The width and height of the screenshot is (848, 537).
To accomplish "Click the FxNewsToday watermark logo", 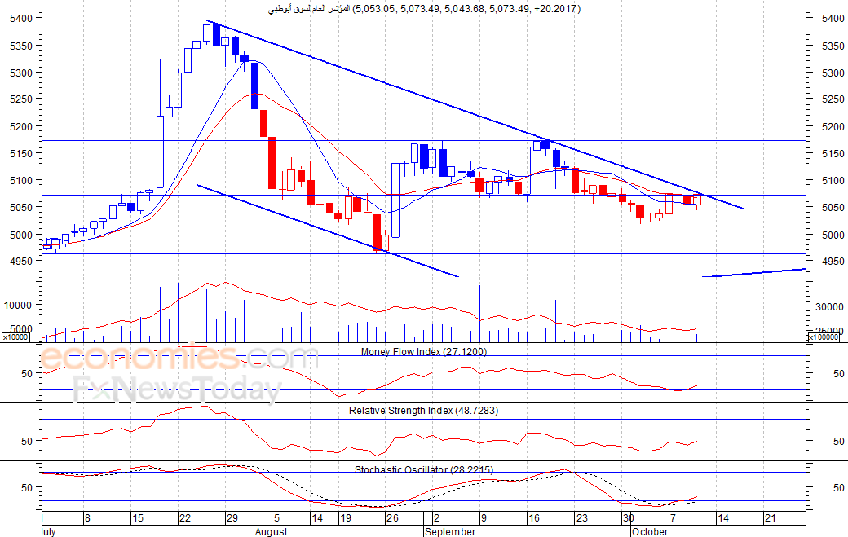I will pos(178,389).
